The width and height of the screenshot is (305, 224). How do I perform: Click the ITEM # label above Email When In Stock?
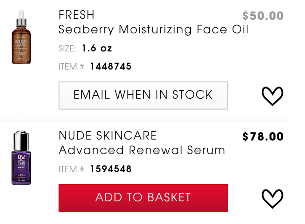point(71,67)
